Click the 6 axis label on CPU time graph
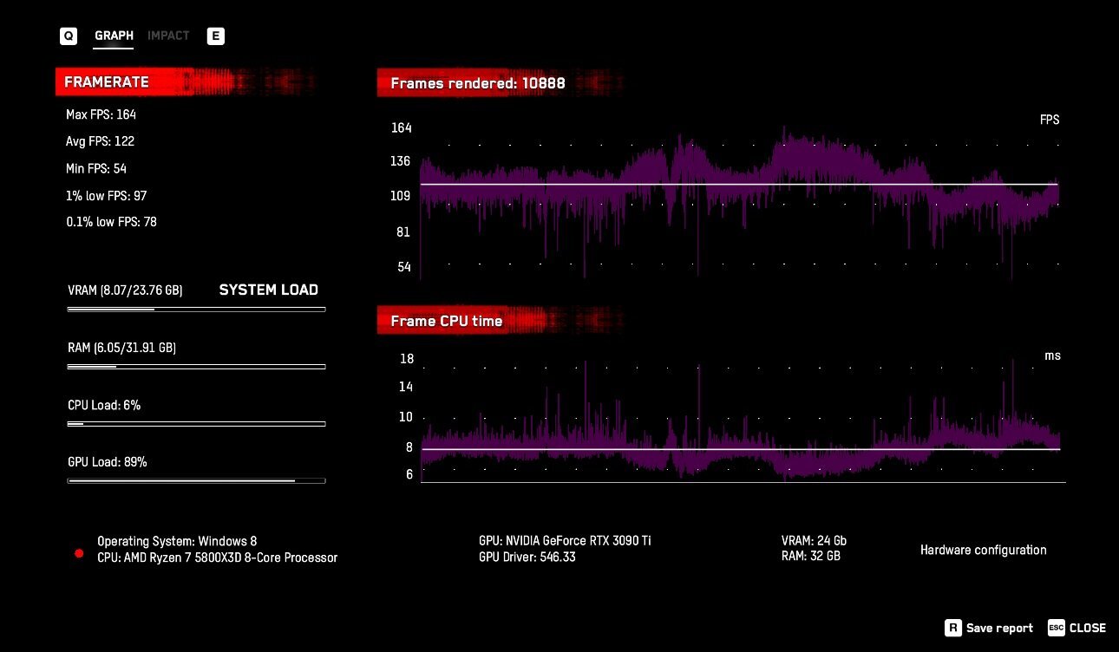Screen dimensions: 1119x652 point(409,474)
